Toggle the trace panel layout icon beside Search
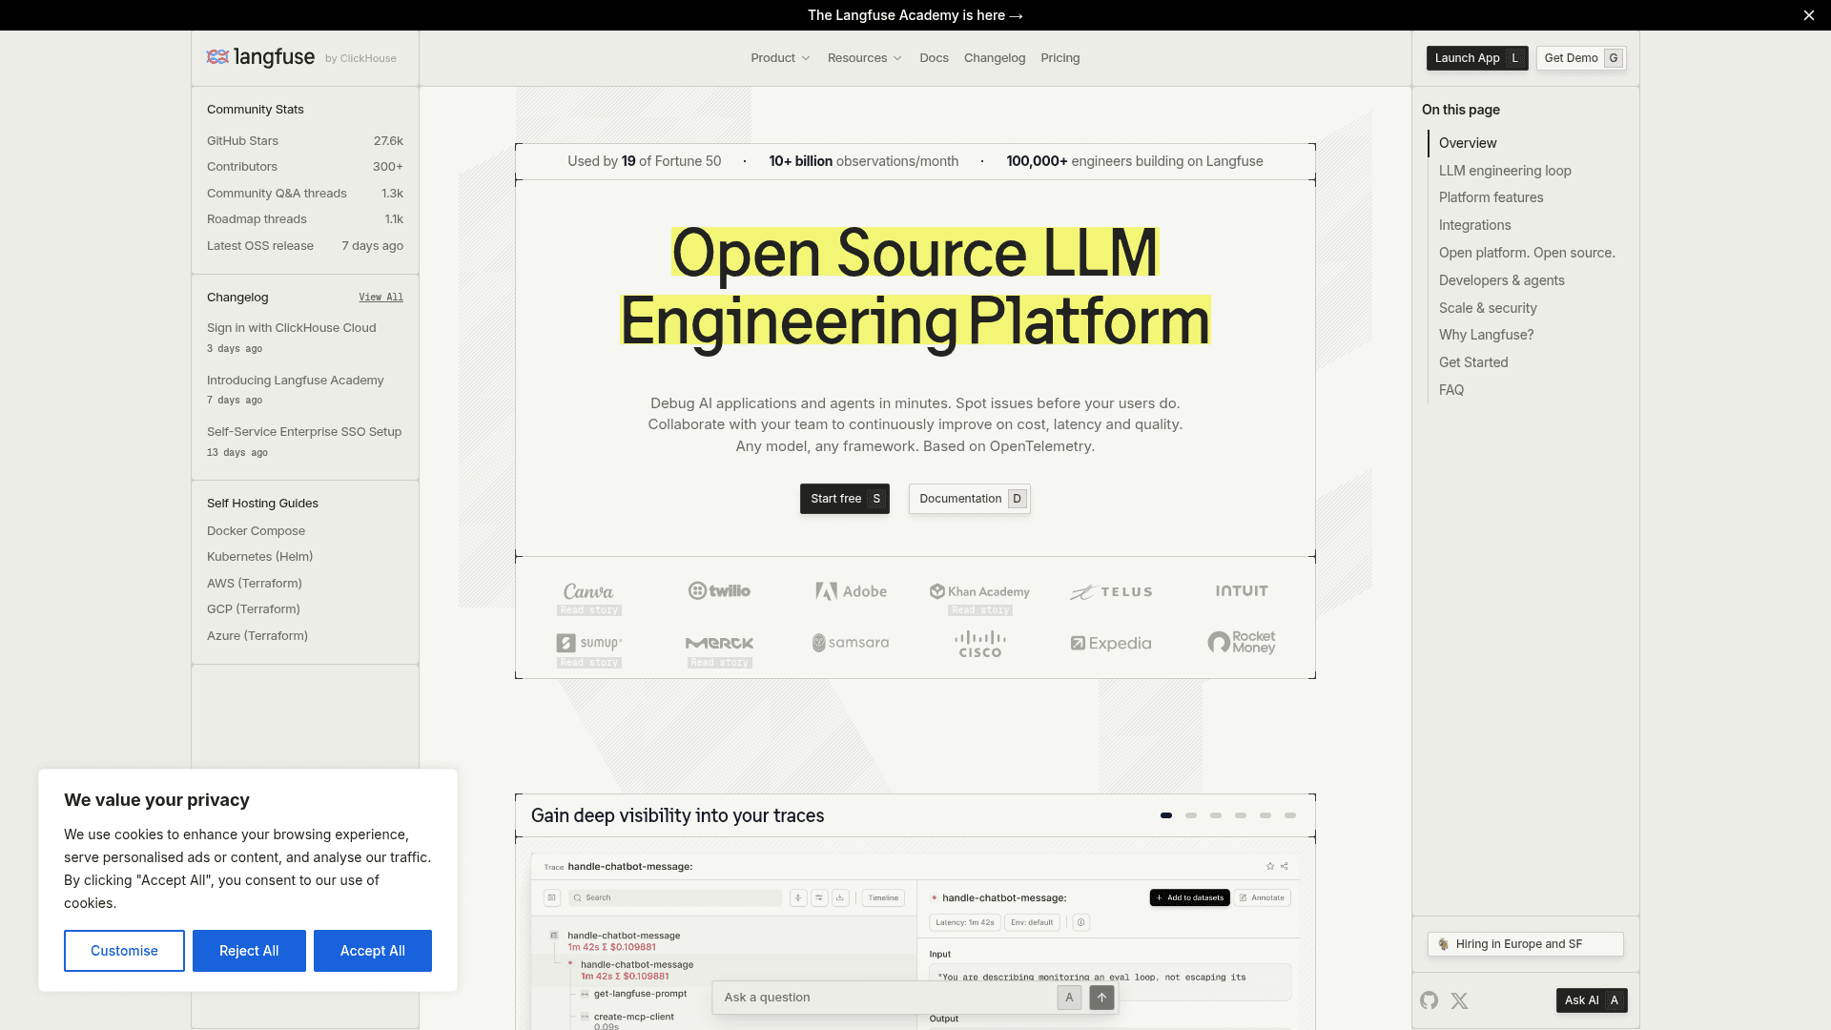The height and width of the screenshot is (1030, 1831). click(552, 897)
